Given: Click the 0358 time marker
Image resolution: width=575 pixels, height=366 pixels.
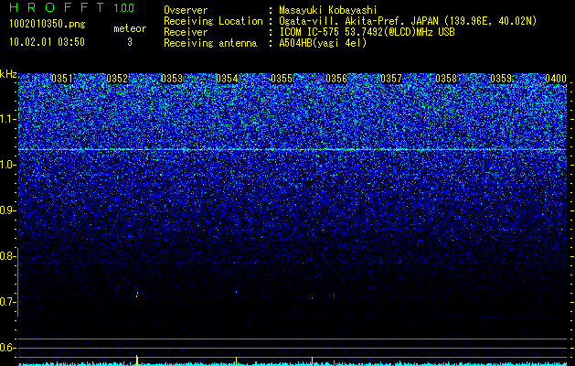Looking at the screenshot, I should tap(446, 79).
